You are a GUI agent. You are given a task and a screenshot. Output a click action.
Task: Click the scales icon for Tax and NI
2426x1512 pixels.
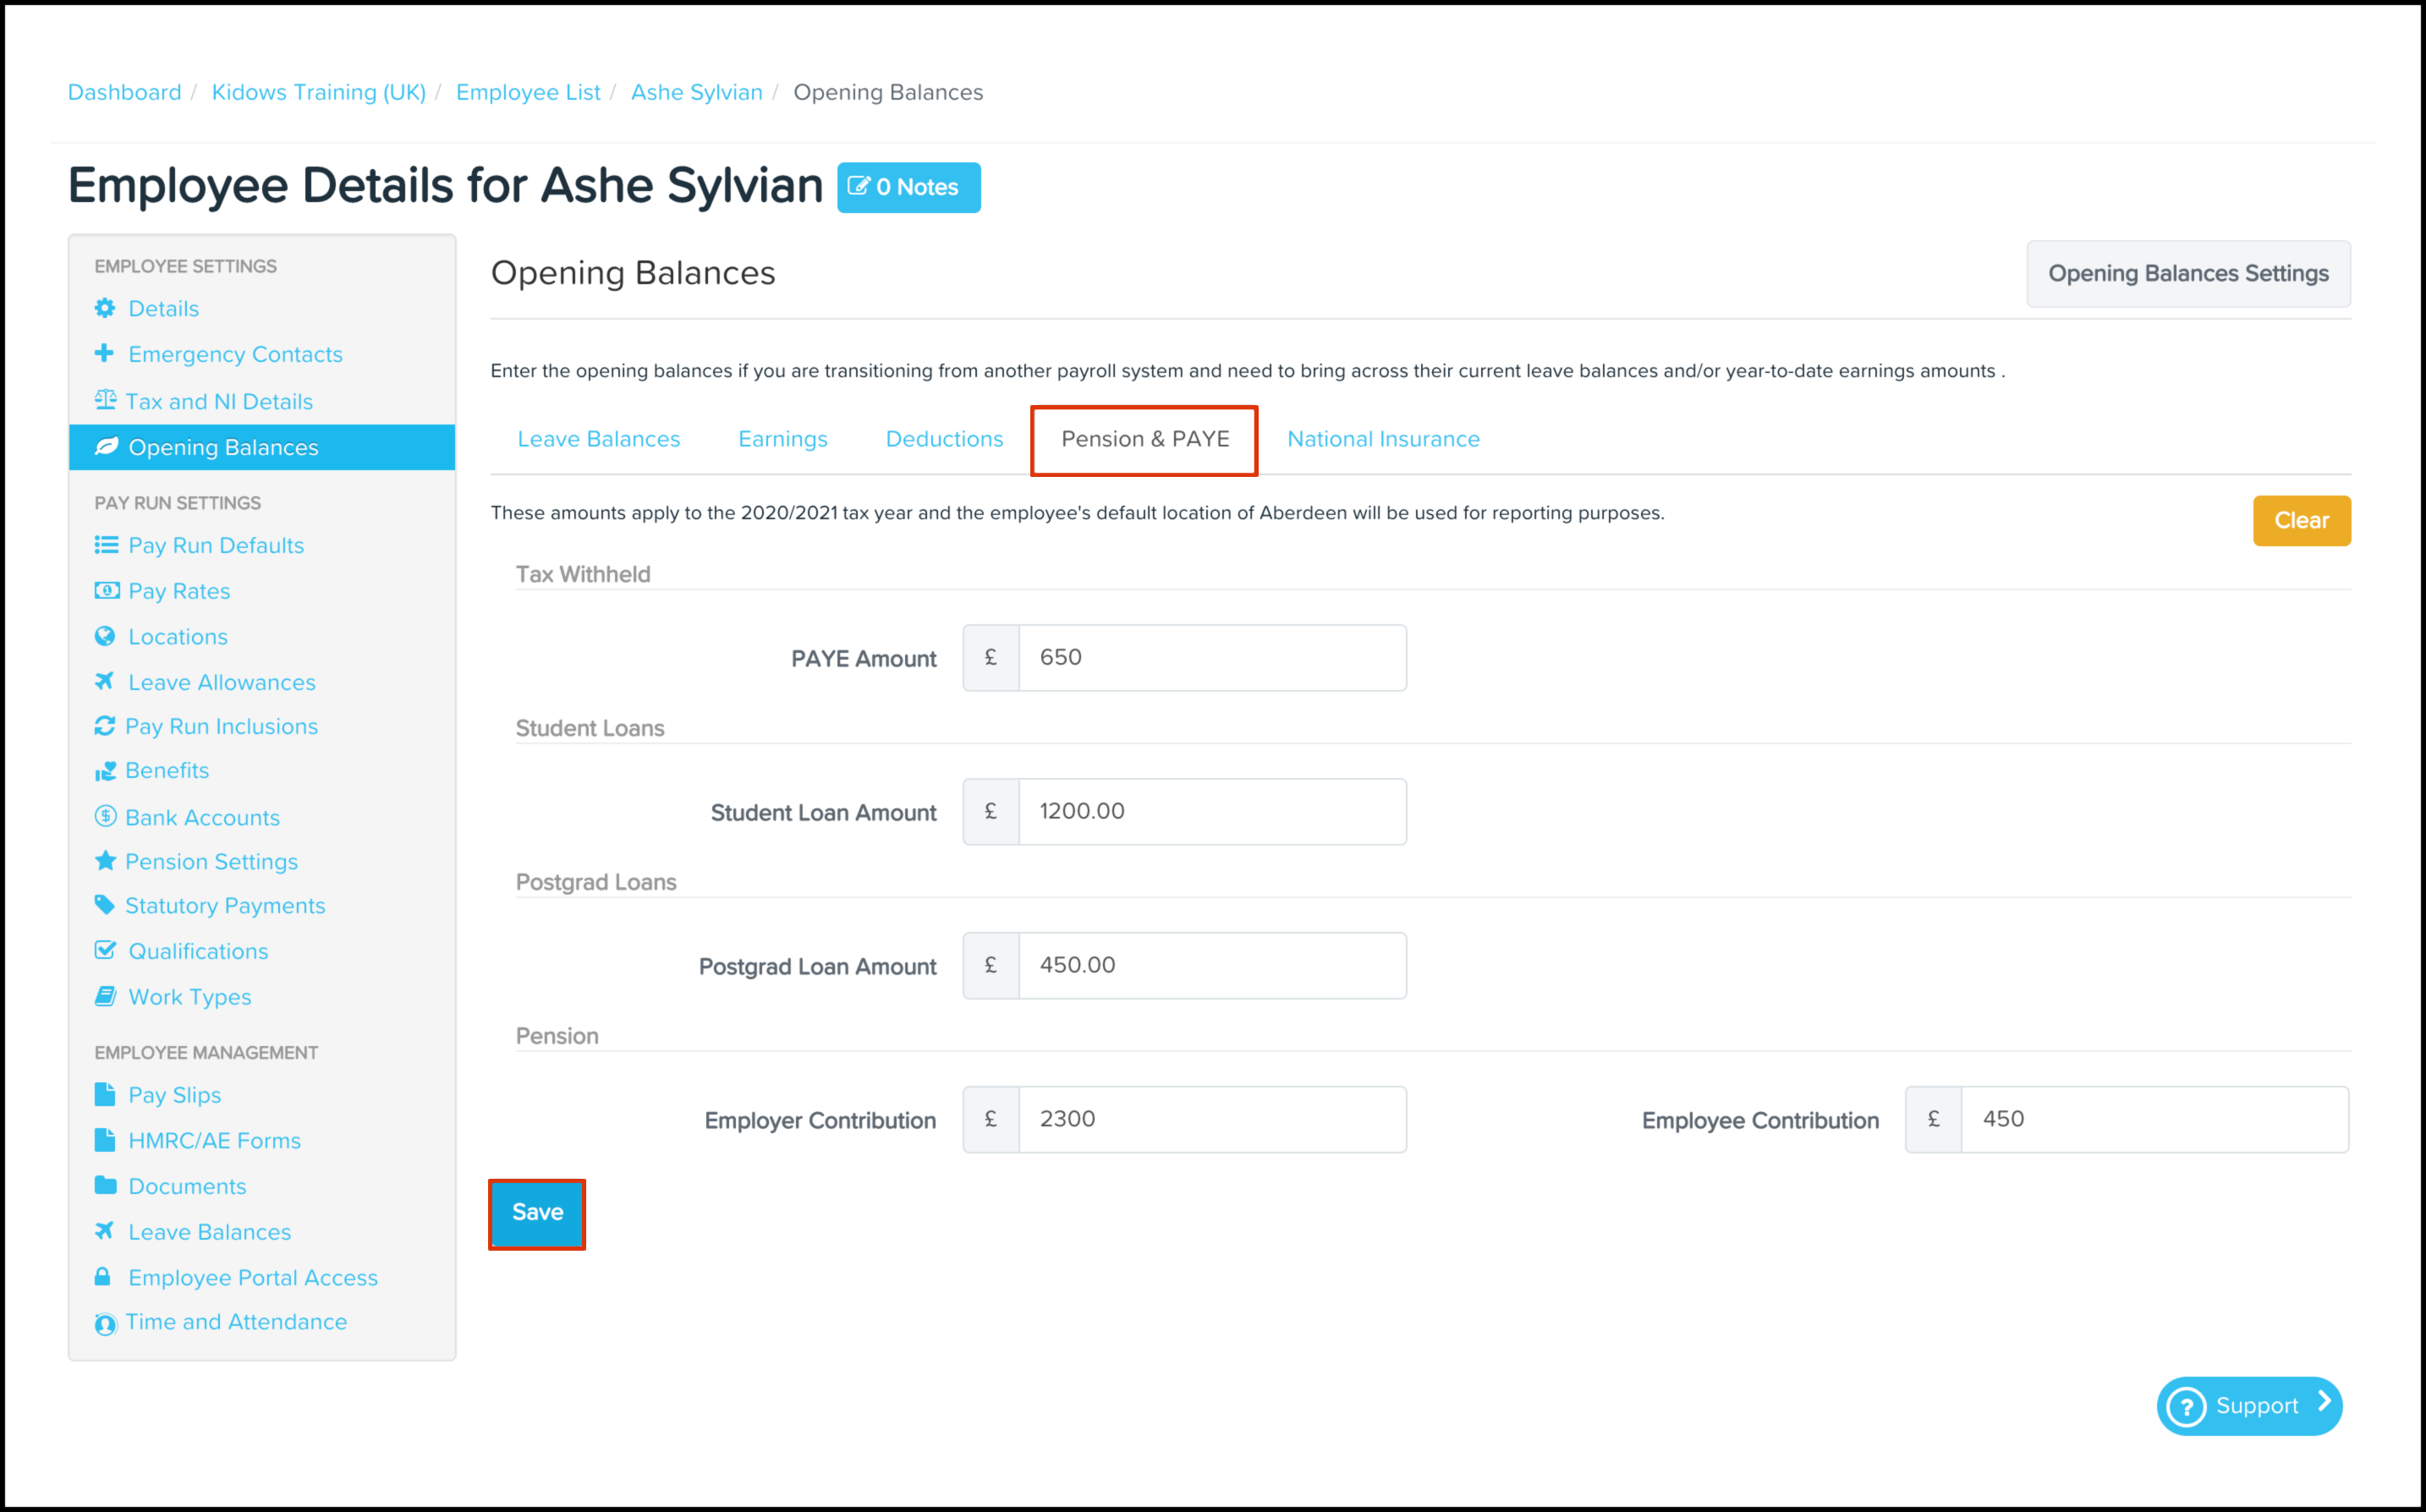[105, 400]
